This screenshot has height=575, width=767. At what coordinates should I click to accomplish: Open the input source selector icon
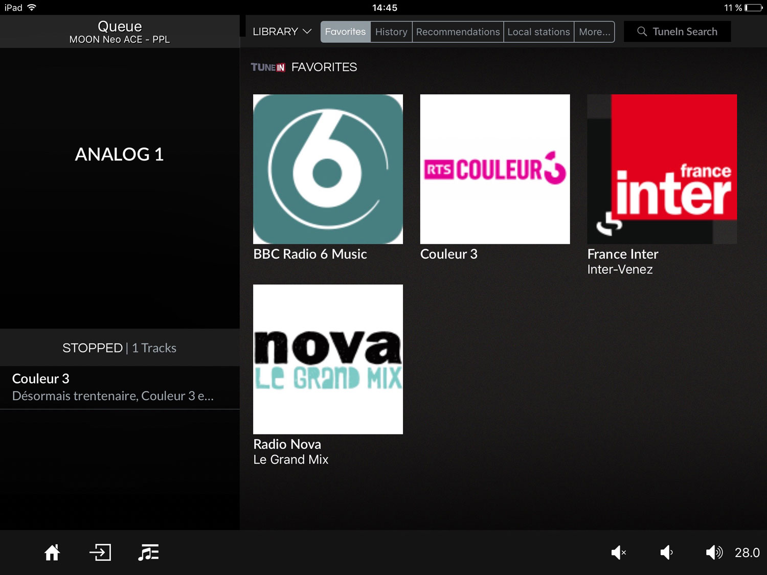pos(100,553)
